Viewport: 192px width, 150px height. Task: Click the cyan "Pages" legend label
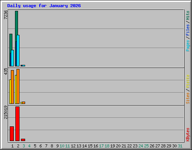(187, 46)
